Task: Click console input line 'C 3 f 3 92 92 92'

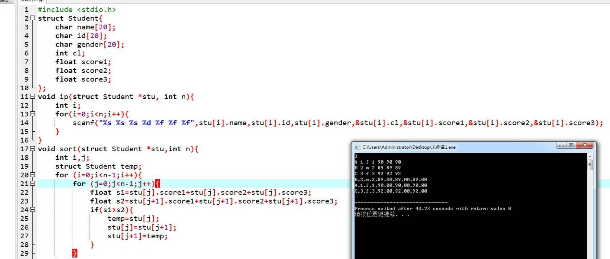Action: pyautogui.click(x=378, y=174)
